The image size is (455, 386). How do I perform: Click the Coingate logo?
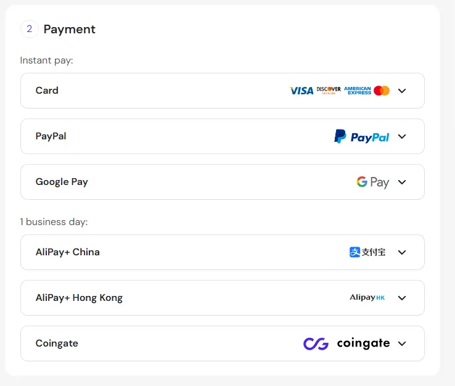click(346, 343)
